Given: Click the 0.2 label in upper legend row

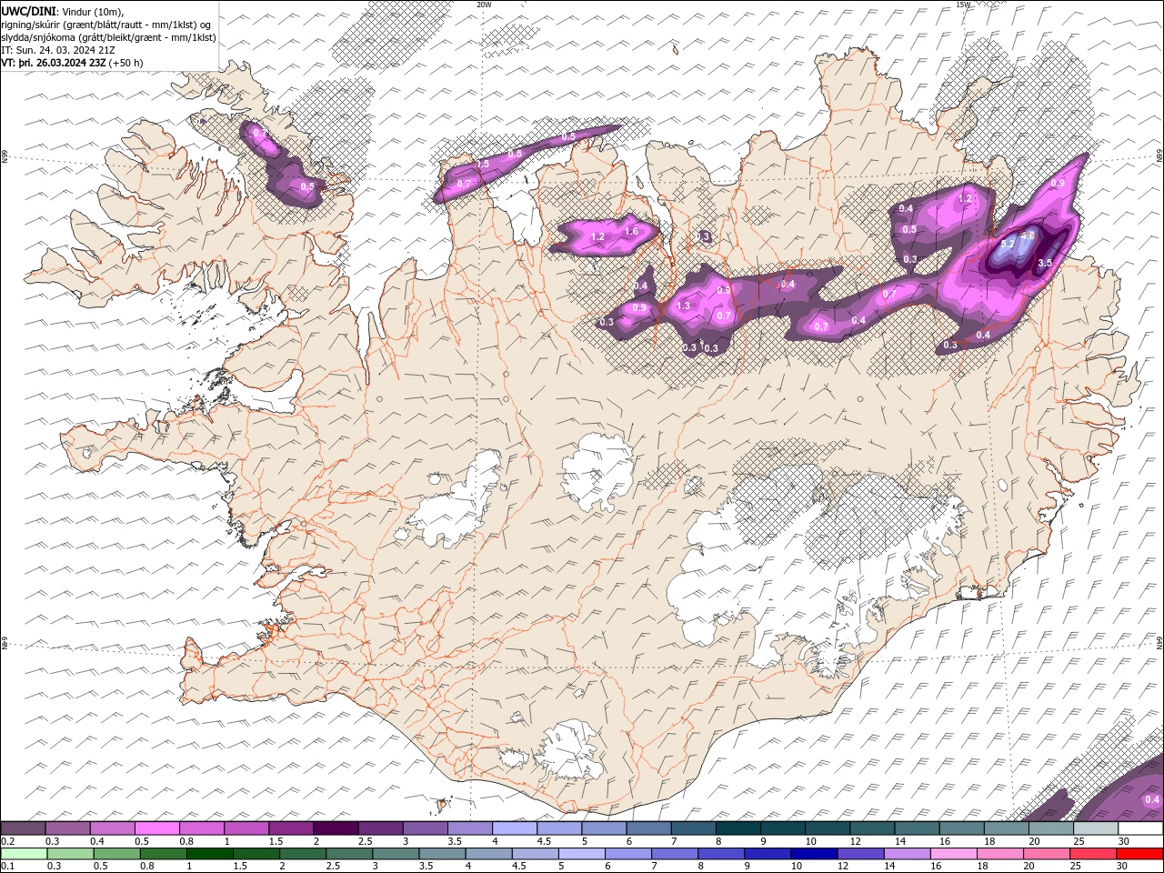Looking at the screenshot, I should (x=6, y=841).
